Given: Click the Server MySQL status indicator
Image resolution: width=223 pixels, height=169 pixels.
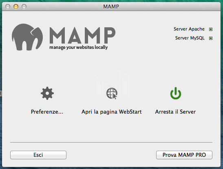Looking at the screenshot, I should click(x=211, y=38).
